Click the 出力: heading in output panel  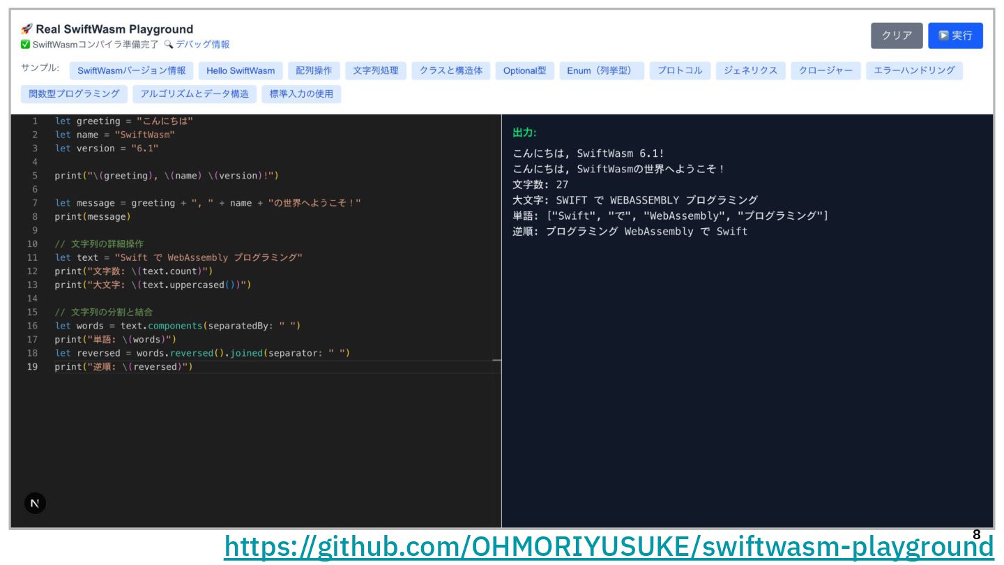(524, 133)
